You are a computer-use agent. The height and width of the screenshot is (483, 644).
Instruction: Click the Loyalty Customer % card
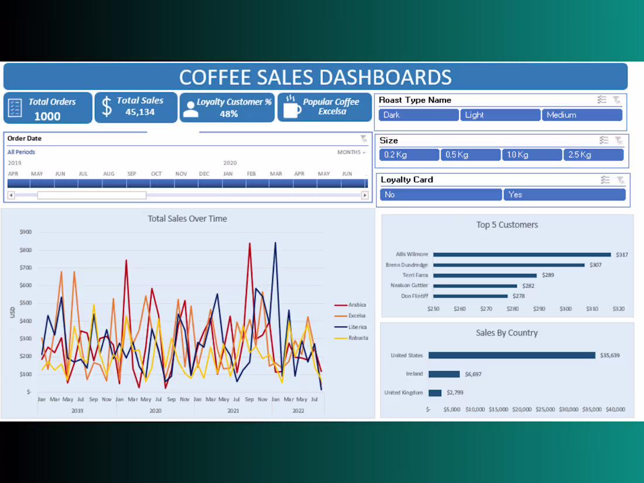tap(227, 108)
